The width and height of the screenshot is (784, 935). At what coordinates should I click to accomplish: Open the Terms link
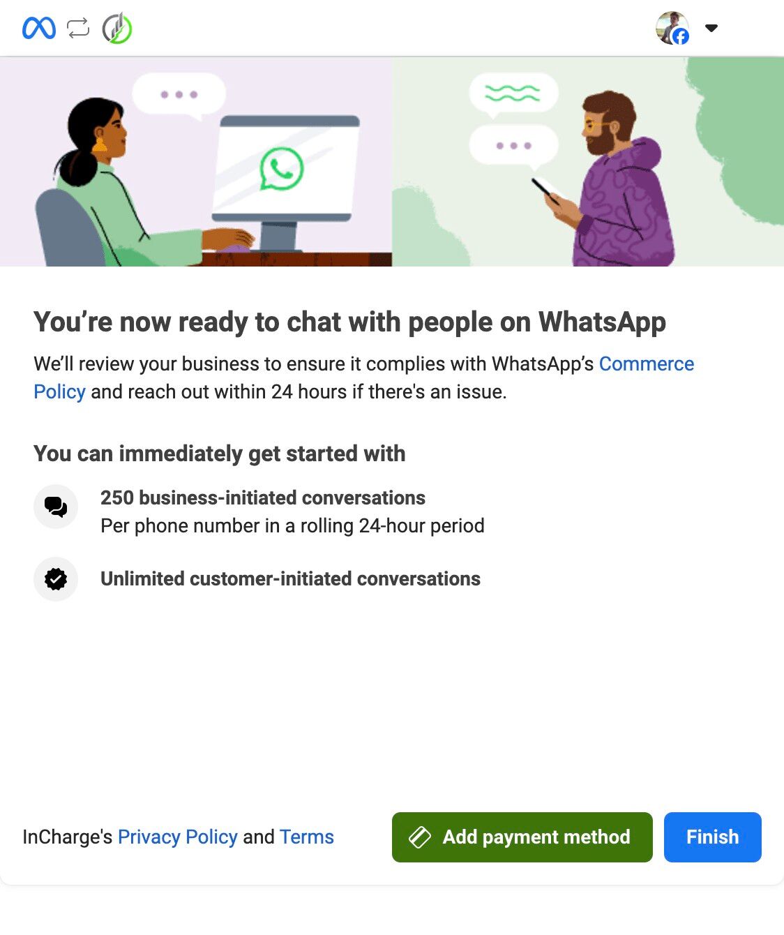307,837
